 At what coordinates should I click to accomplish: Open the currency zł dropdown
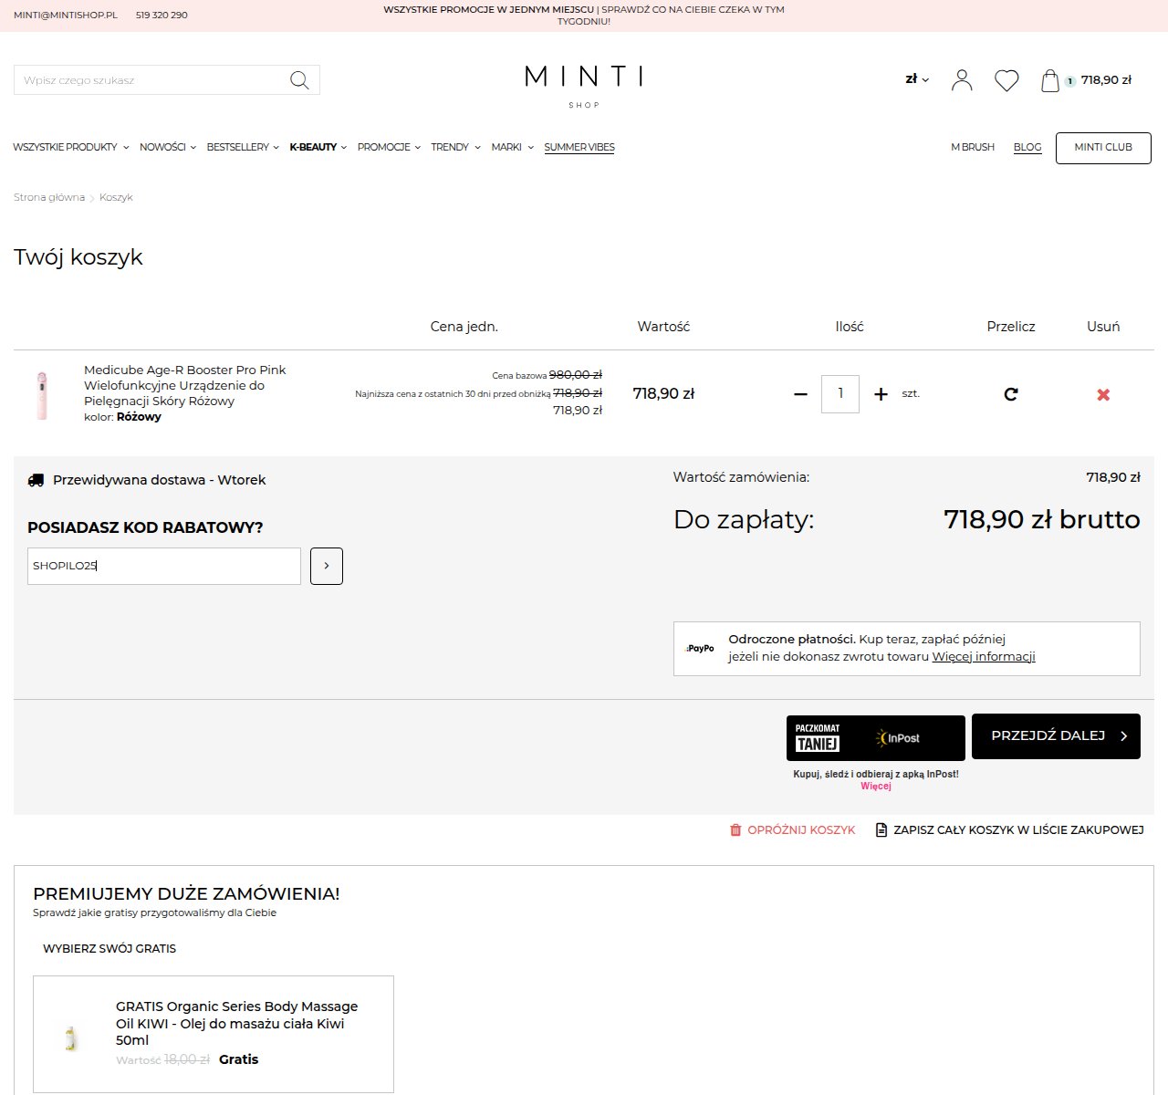(917, 79)
